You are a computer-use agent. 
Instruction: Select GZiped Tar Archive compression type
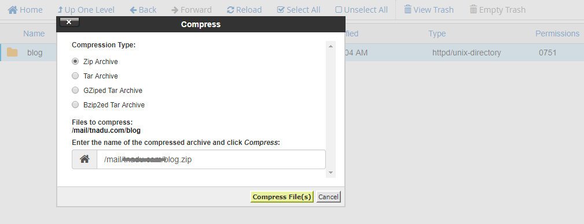[75, 90]
